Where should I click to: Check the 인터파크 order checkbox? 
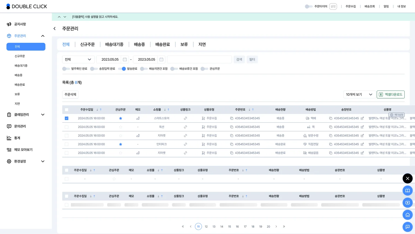pyautogui.click(x=66, y=144)
